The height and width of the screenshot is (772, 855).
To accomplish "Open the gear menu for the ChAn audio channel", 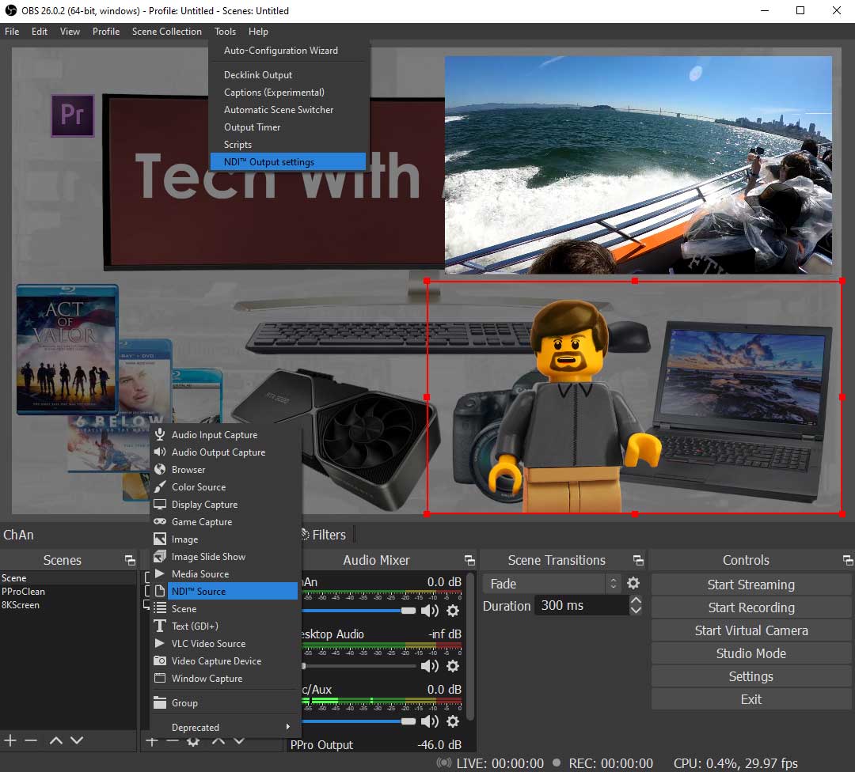I will pyautogui.click(x=453, y=611).
